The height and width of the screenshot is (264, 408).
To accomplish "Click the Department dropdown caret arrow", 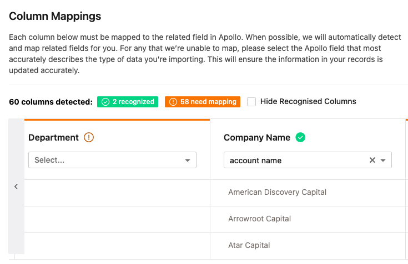I will 188,161.
